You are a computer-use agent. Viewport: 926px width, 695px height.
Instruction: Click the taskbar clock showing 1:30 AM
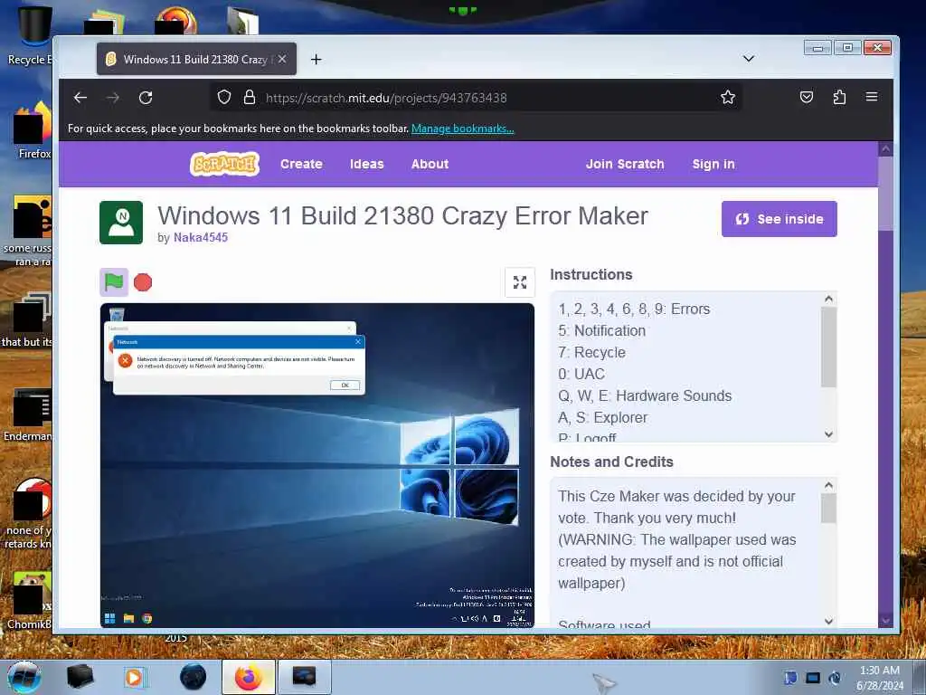(x=879, y=677)
